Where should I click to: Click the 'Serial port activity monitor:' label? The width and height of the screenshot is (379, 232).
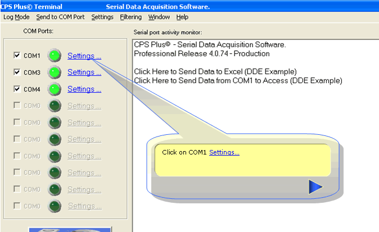pyautogui.click(x=168, y=33)
